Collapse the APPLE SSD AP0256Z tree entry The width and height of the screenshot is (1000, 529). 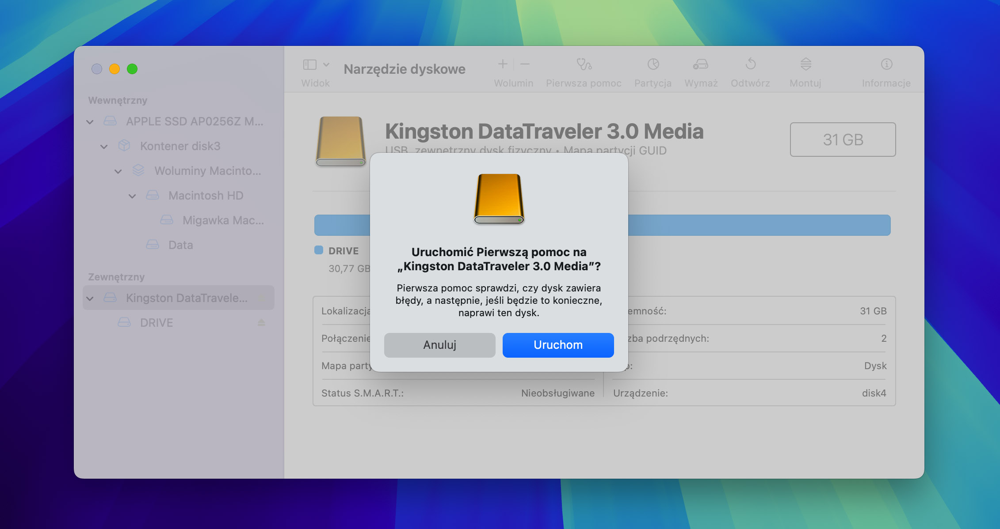click(x=90, y=122)
